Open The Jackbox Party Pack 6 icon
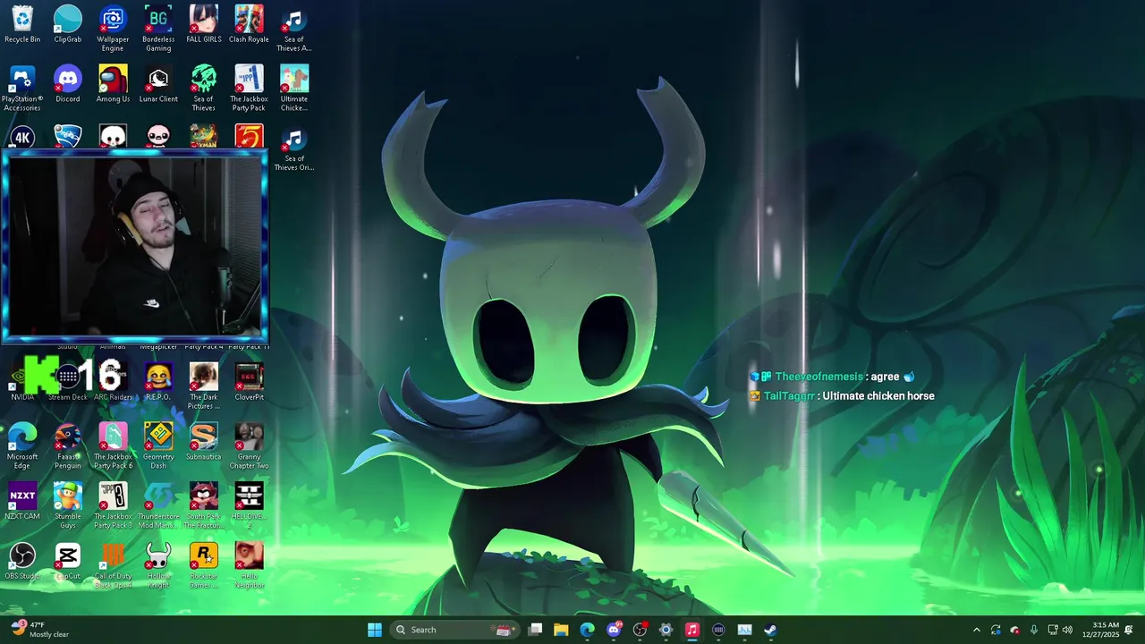The width and height of the screenshot is (1145, 644). click(x=113, y=446)
